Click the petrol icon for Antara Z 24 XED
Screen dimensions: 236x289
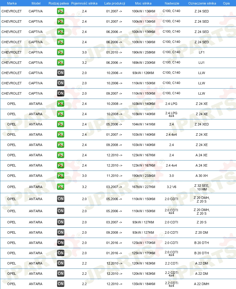pos(61,124)
